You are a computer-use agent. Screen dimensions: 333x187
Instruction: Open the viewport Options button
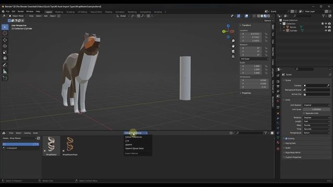pyautogui.click(x=268, y=21)
